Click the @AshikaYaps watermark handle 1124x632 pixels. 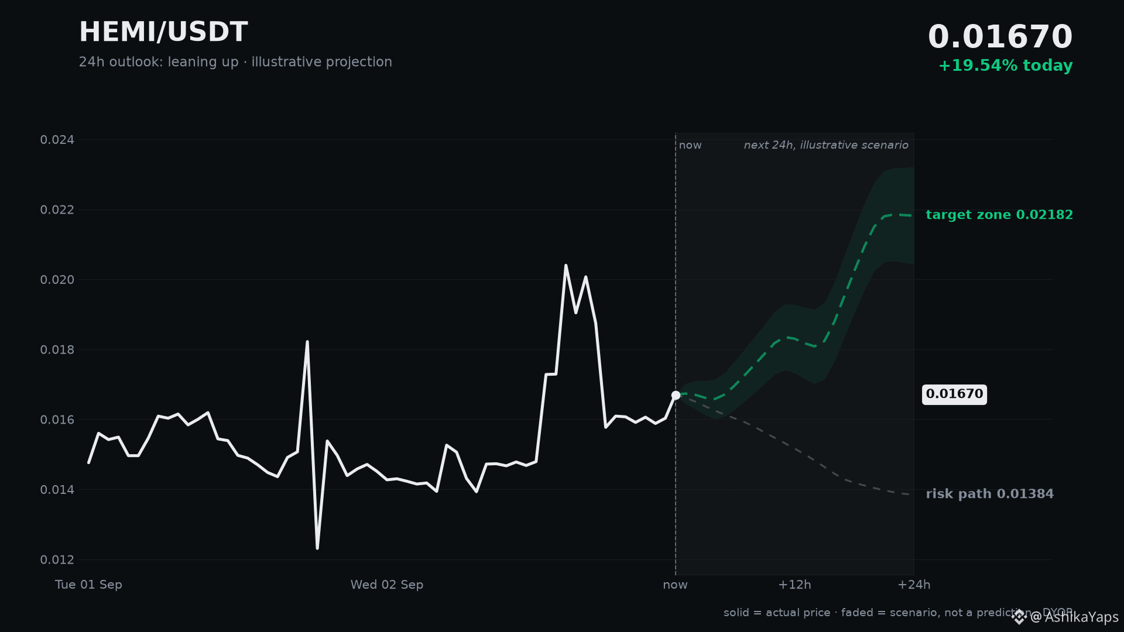pos(1074,617)
